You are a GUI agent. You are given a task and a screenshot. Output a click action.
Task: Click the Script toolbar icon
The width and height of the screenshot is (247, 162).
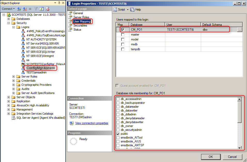click(115, 10)
